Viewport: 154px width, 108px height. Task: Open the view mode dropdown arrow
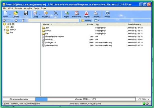[x=99, y=21]
